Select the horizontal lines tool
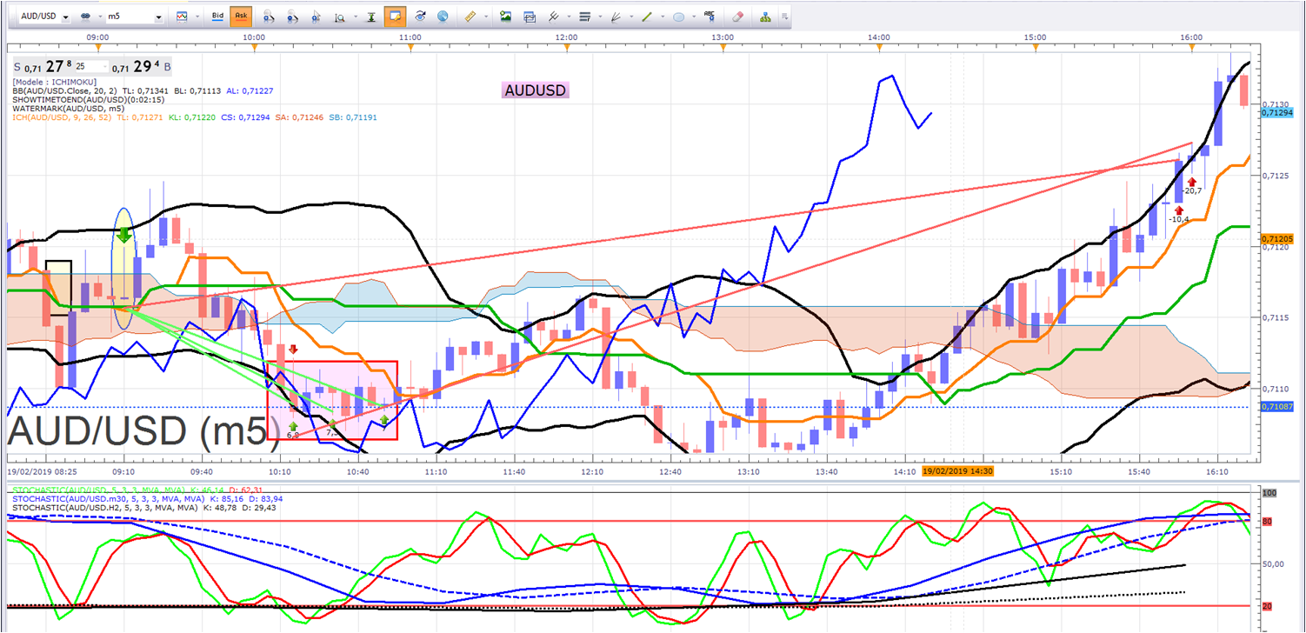 pos(584,17)
